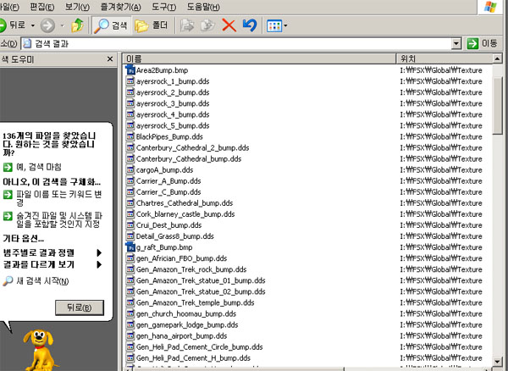Image resolution: width=508 pixels, height=371 pixels.
Task: Expand '범주별로 결과 정렬' submenu
Action: click(x=52, y=252)
